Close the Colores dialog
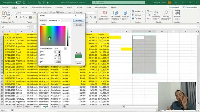 click(x=82, y=16)
